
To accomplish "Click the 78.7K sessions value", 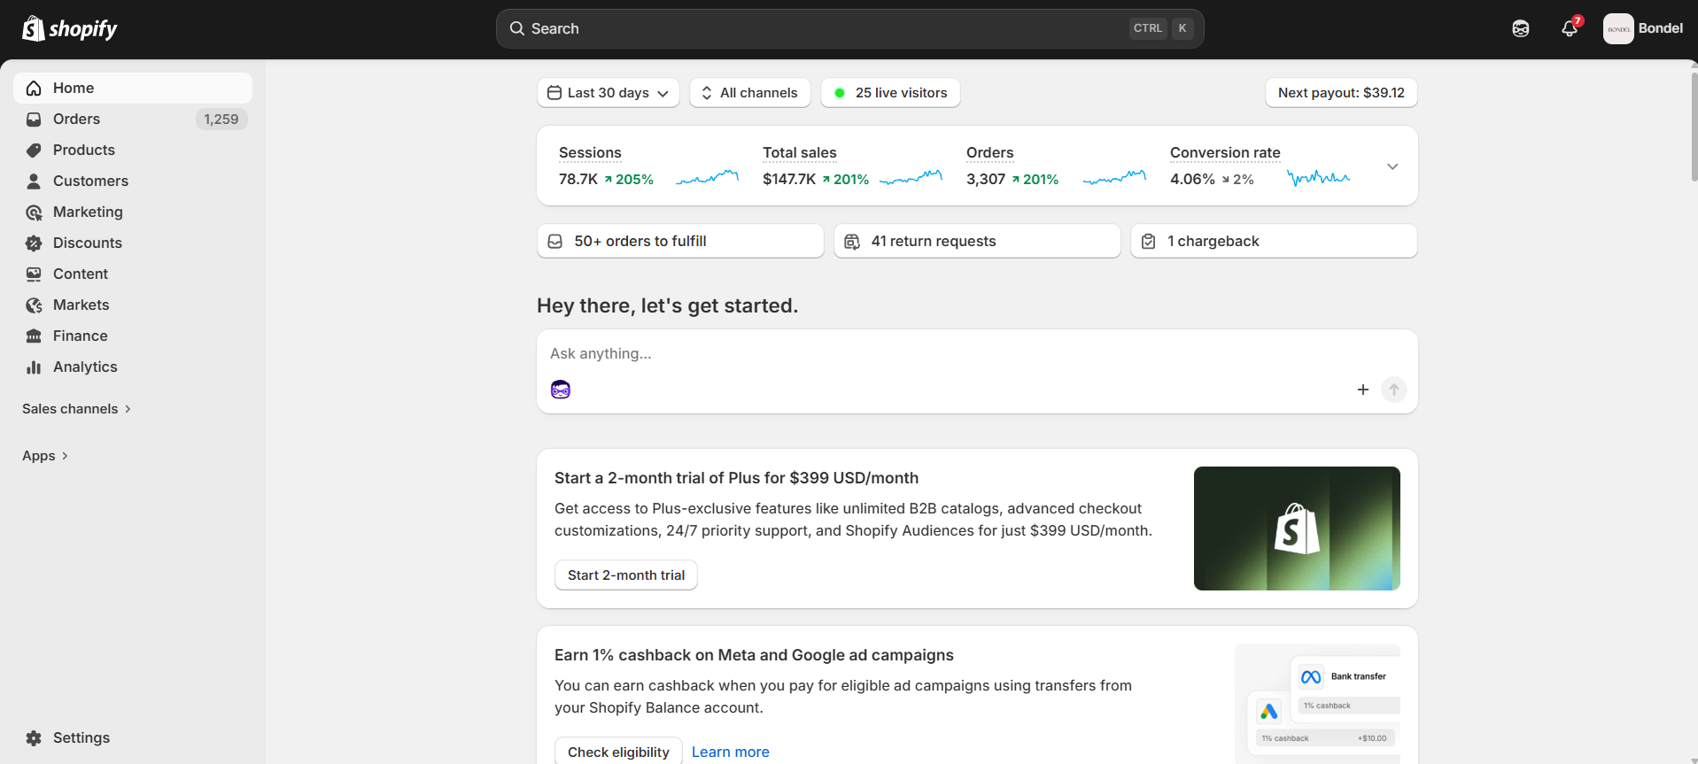I will pos(578,180).
